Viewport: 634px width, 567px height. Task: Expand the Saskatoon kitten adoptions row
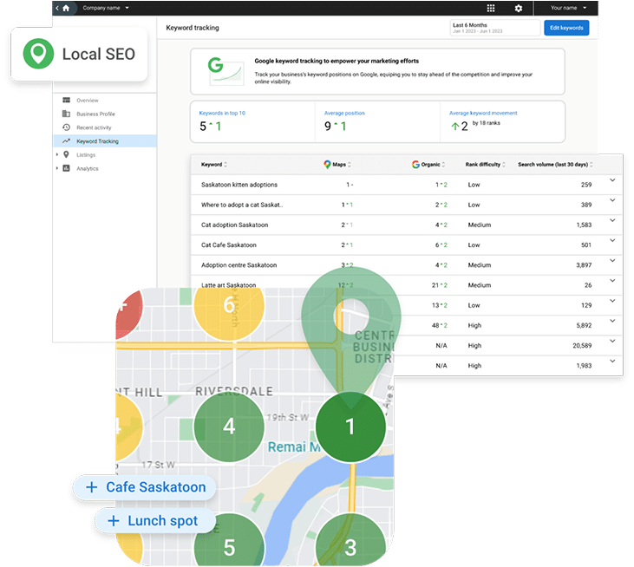coord(612,180)
